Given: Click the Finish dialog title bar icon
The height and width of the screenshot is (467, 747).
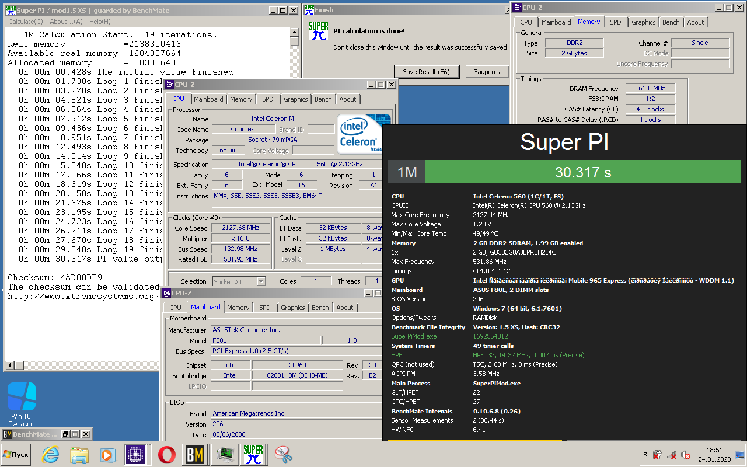Looking at the screenshot, I should click(x=308, y=10).
